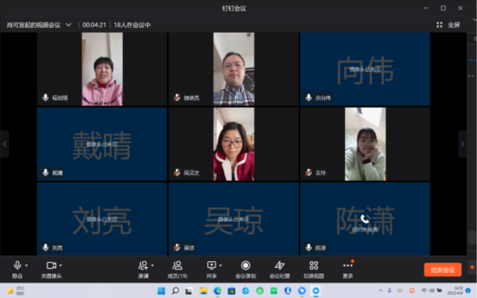Toggle muted mic icon on 吴琼 tile

[x=177, y=247]
